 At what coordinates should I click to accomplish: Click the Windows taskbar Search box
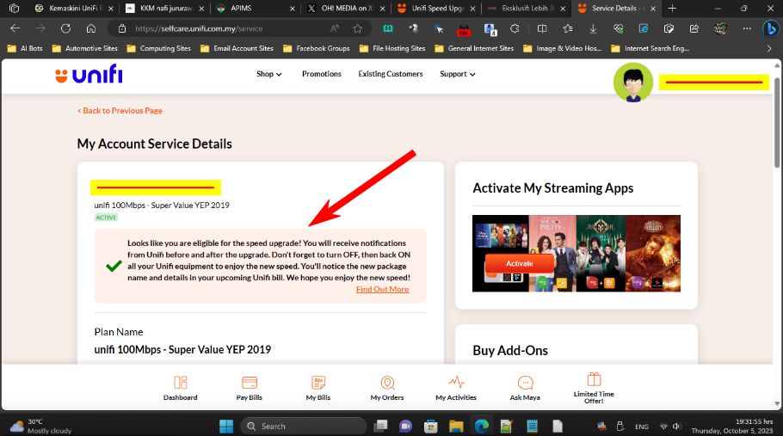tap(304, 426)
